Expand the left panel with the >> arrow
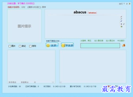 [53, 82]
